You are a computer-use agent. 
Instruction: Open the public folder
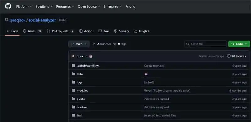pyautogui.click(x=81, y=99)
